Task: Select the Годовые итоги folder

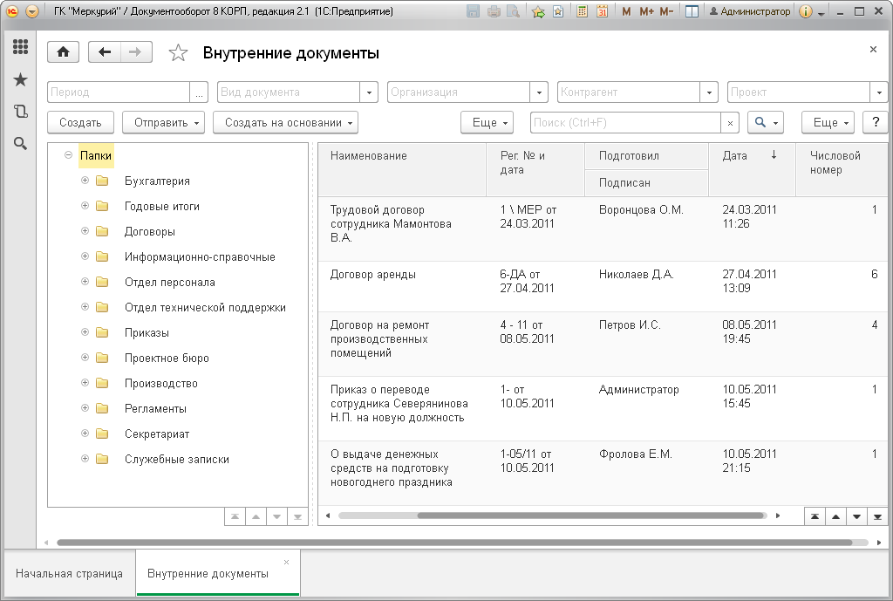Action: pos(161,206)
